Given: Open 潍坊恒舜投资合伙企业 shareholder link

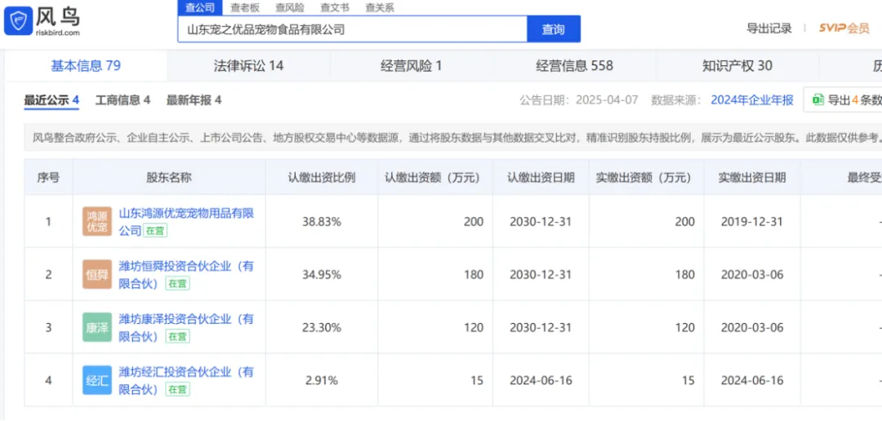Looking at the screenshot, I should tap(186, 275).
